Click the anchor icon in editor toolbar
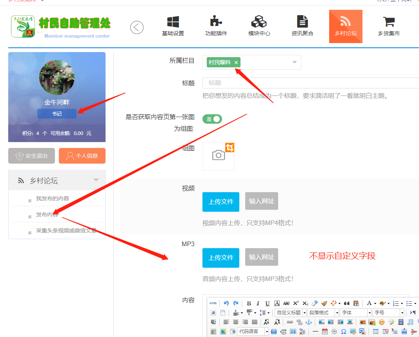This screenshot has width=419, height=337. (309, 322)
